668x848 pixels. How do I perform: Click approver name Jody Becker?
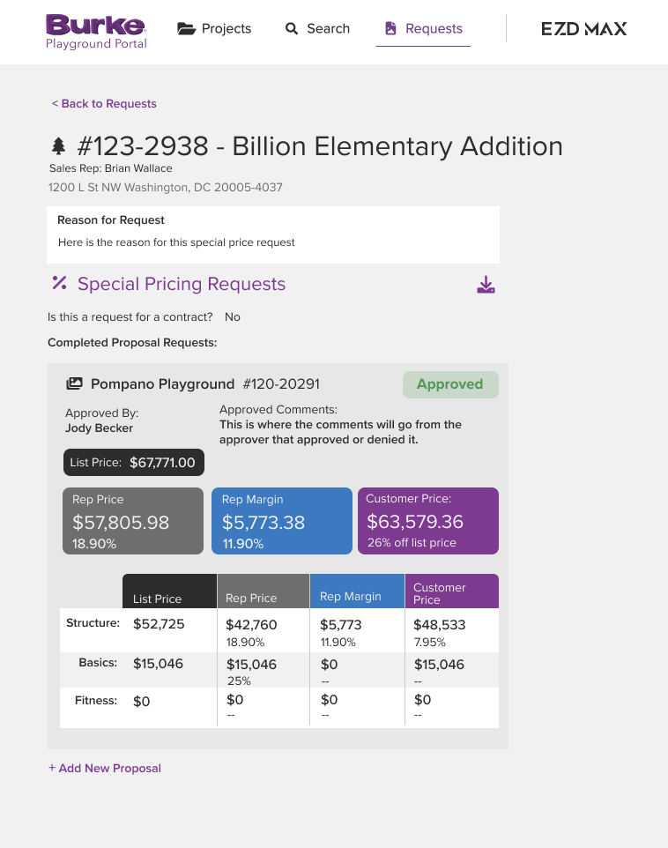(x=99, y=428)
